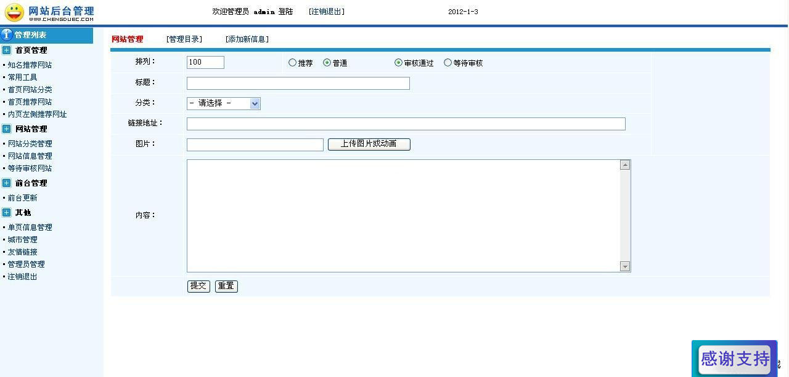Click the 标题 input field
The image size is (789, 377).
pyautogui.click(x=298, y=83)
